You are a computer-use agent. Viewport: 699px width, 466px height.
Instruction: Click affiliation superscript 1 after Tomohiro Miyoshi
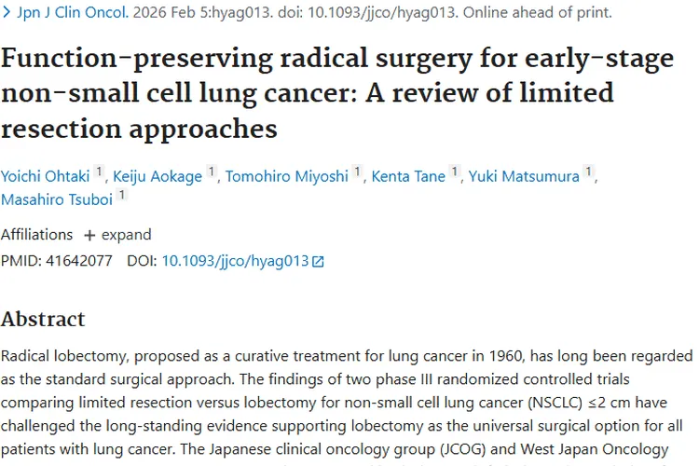[x=358, y=171]
